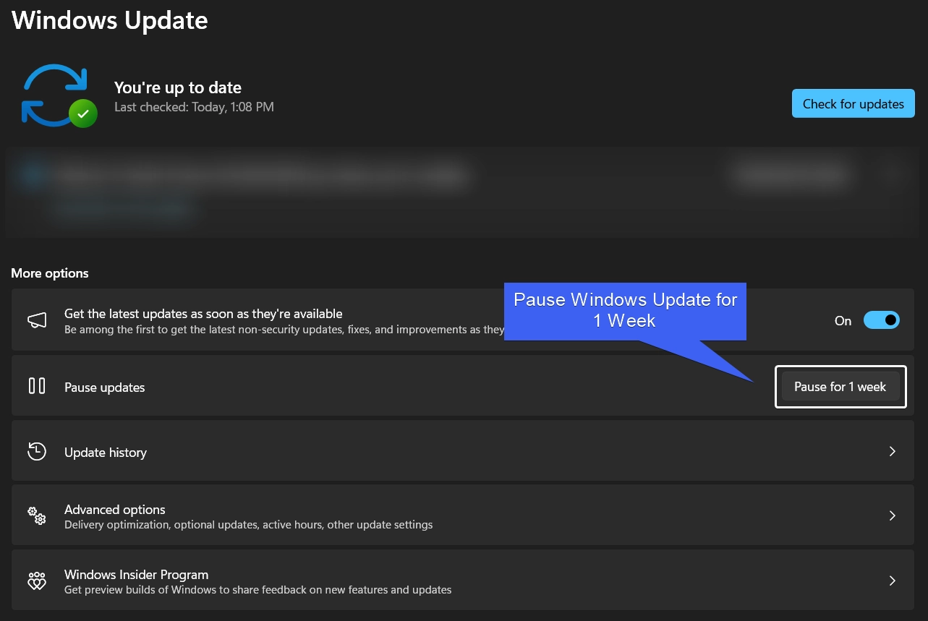Click the Pause updates label
This screenshot has width=928, height=621.
tap(105, 387)
